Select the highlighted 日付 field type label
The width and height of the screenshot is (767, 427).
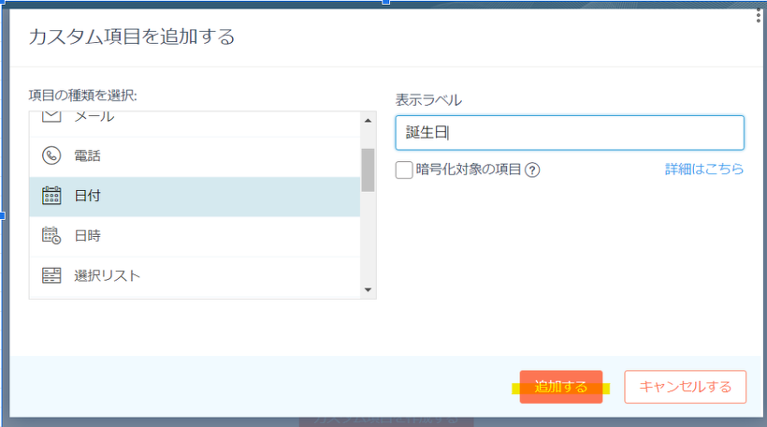[88, 196]
